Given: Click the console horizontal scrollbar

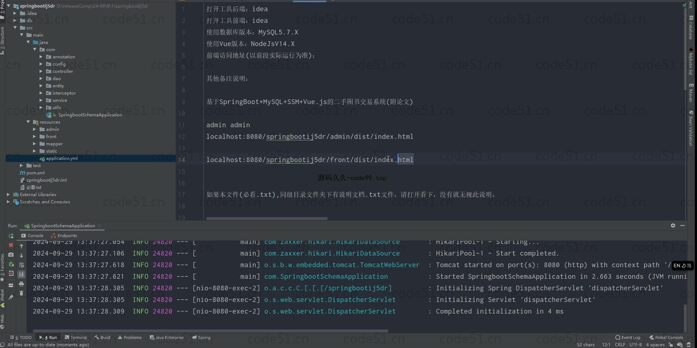Looking at the screenshot, I should pos(211,331).
